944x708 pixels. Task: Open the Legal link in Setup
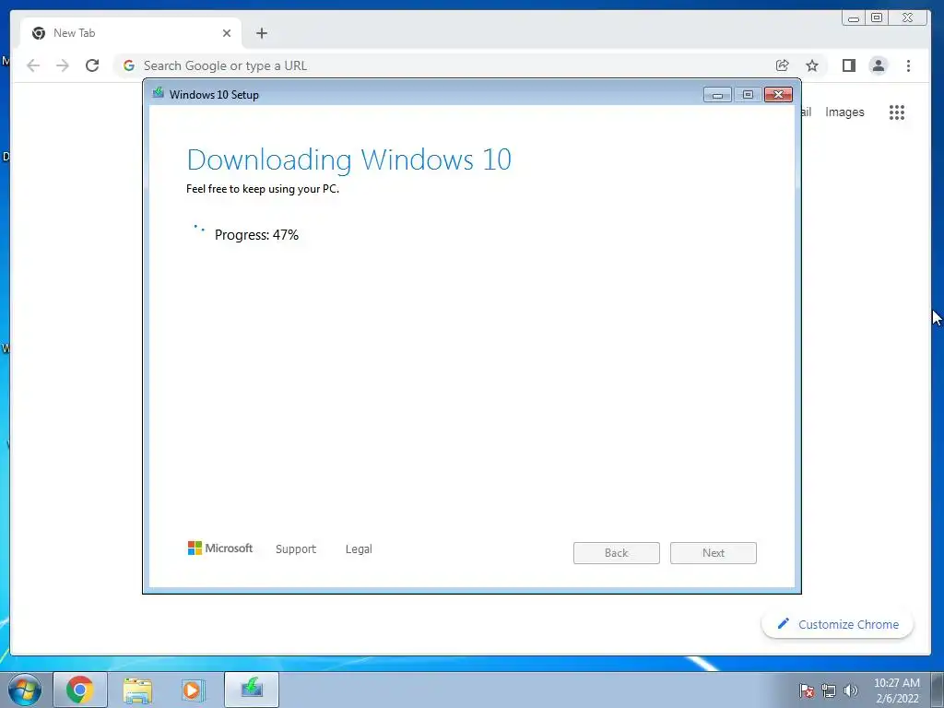tap(359, 549)
